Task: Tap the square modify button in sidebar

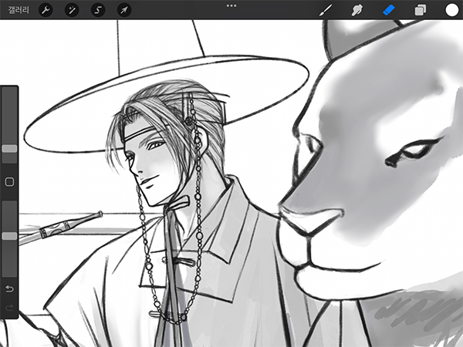Action: [9, 182]
